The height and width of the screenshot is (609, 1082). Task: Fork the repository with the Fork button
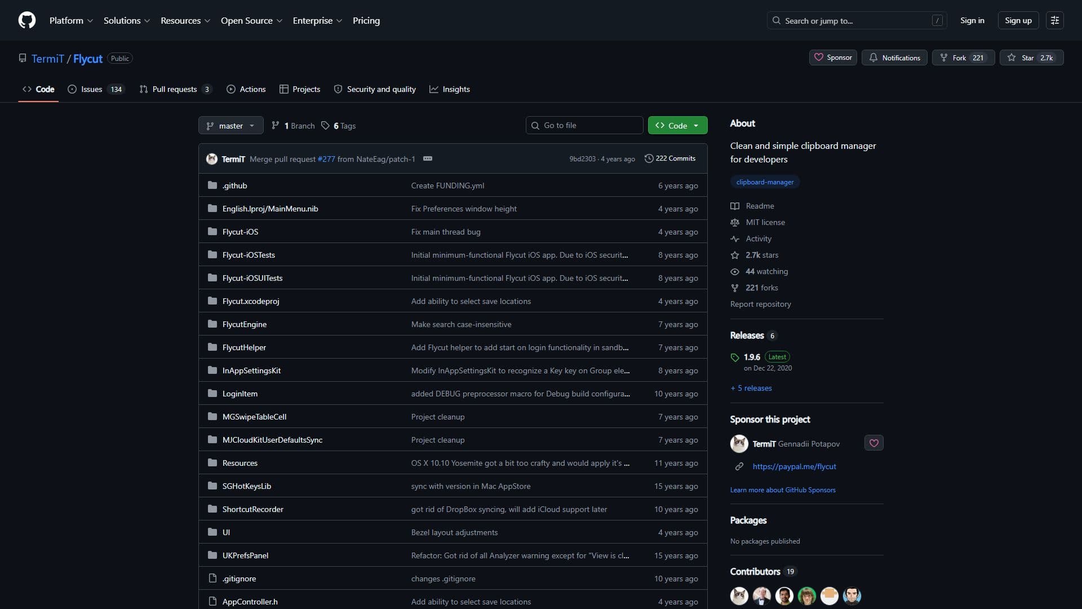tap(963, 58)
